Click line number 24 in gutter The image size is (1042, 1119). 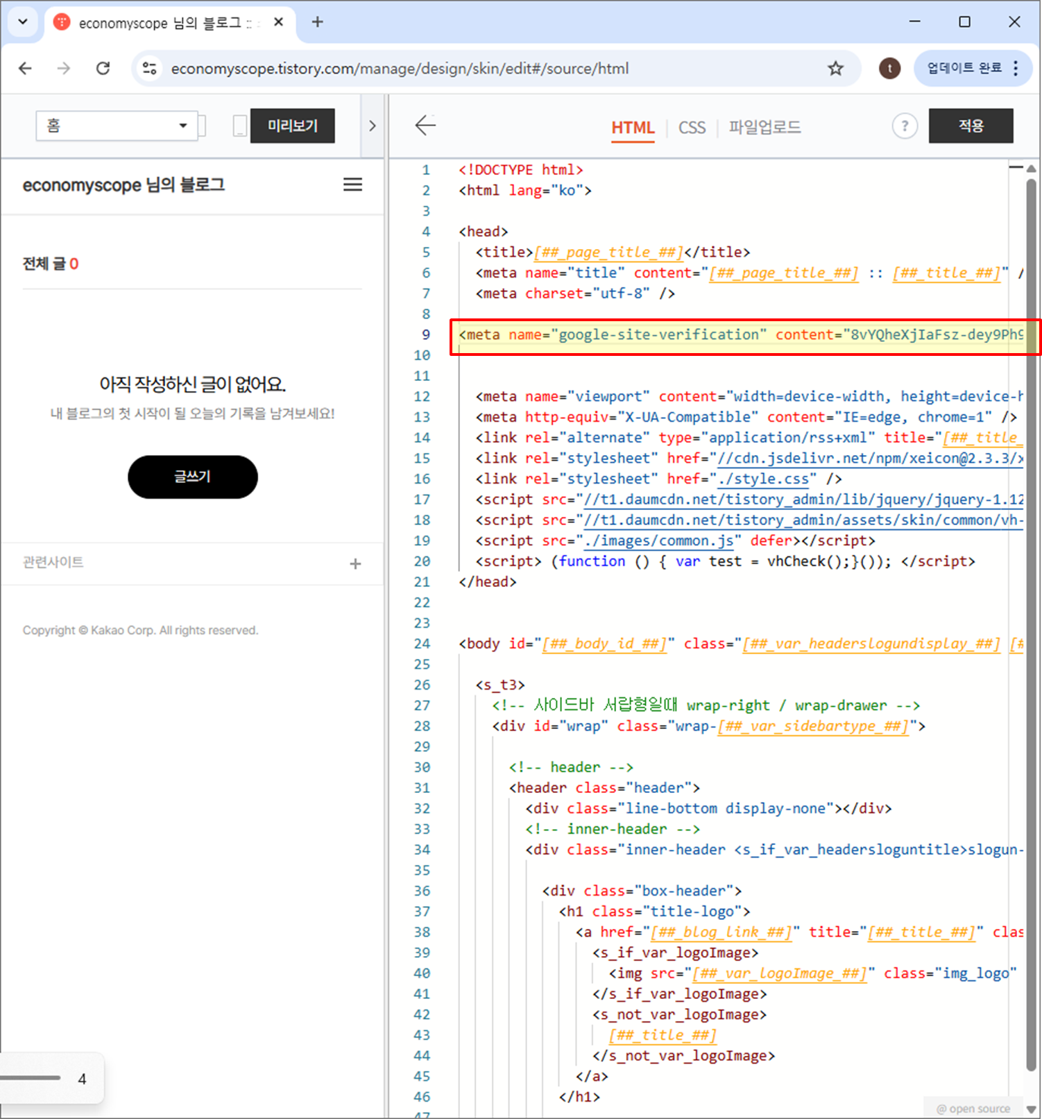coord(422,644)
